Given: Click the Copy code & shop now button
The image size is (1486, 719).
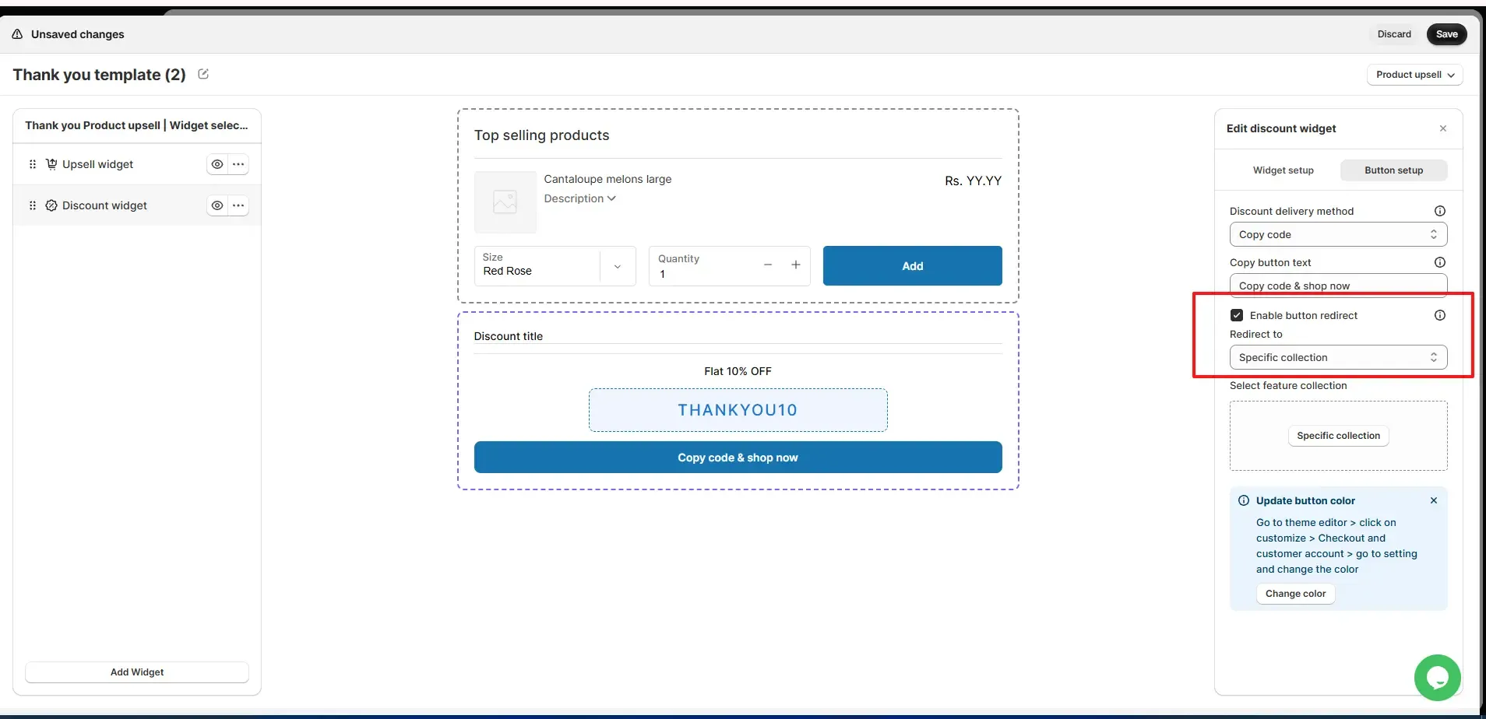Looking at the screenshot, I should 738,458.
